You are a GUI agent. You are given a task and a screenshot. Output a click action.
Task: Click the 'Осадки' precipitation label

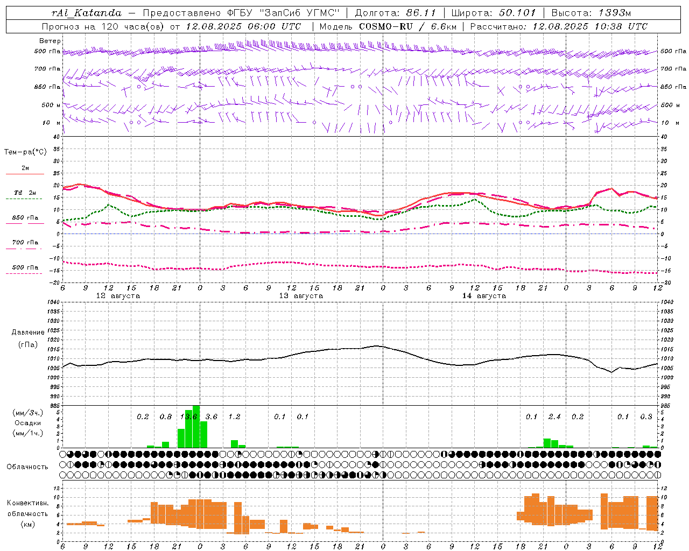(28, 423)
